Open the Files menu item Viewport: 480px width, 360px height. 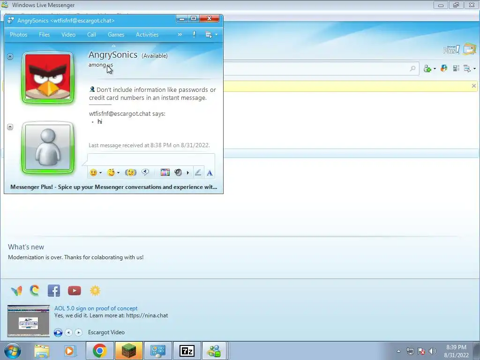click(x=45, y=35)
